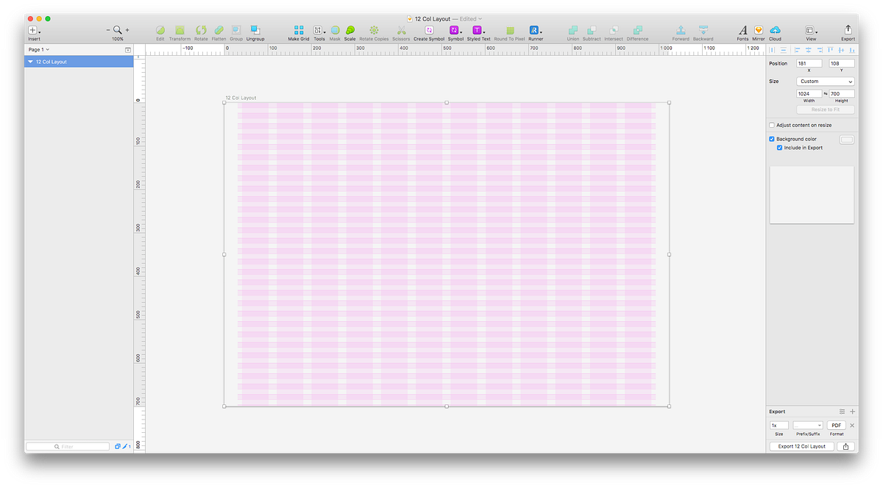Click the Union boolean icon
The height and width of the screenshot is (488, 883).
[x=573, y=30]
